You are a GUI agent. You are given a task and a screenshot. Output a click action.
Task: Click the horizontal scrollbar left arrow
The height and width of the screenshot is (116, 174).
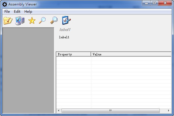pos(59,111)
